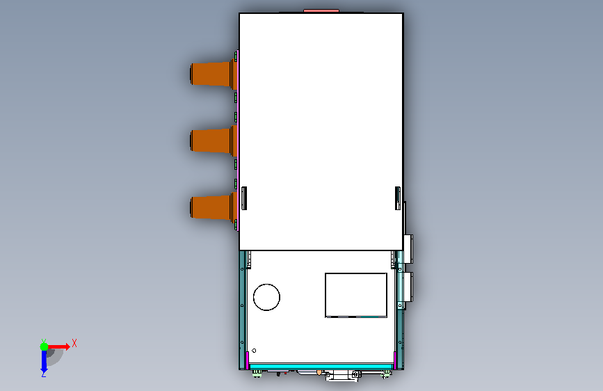603x391 pixels.
Task: Select the topmost orange bushing
Action: (213, 74)
